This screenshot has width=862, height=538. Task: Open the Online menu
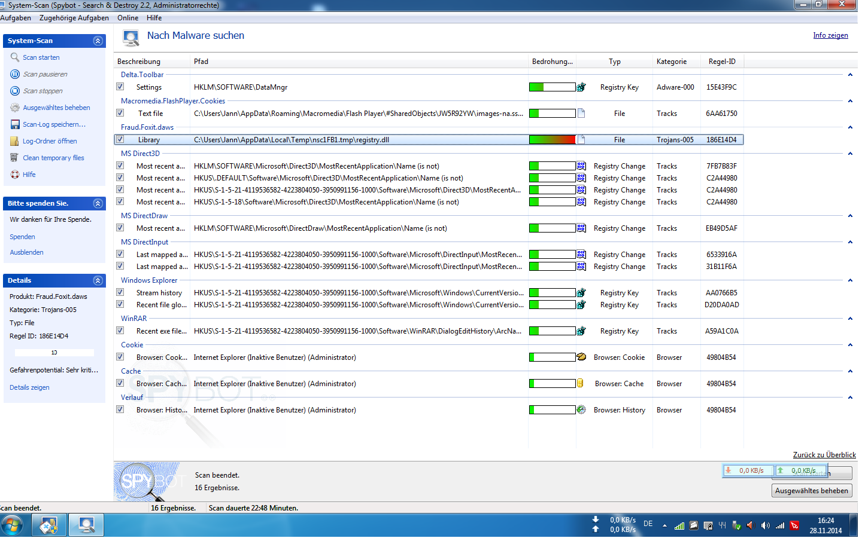(x=128, y=18)
